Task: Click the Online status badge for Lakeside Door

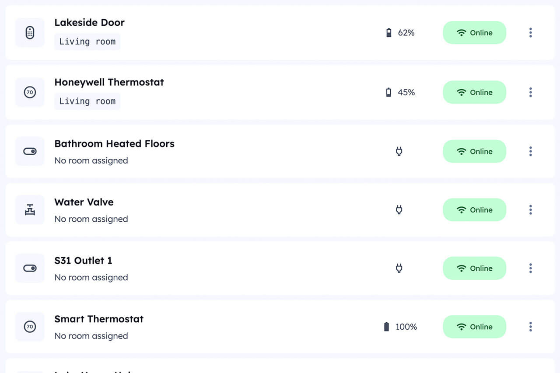Action: coord(474,33)
